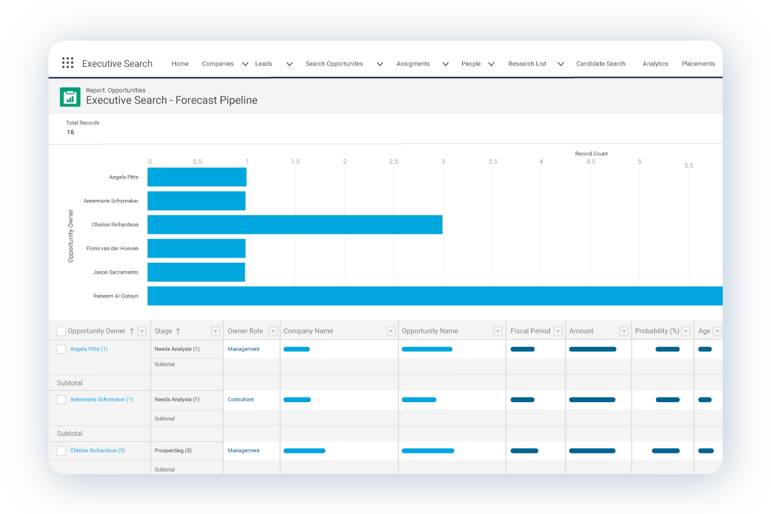
Task: Sort by Stage using its arrow
Action: tap(178, 332)
